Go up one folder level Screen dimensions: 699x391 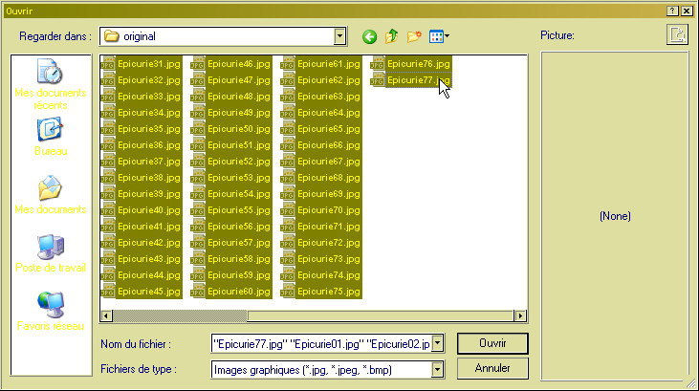(x=392, y=37)
